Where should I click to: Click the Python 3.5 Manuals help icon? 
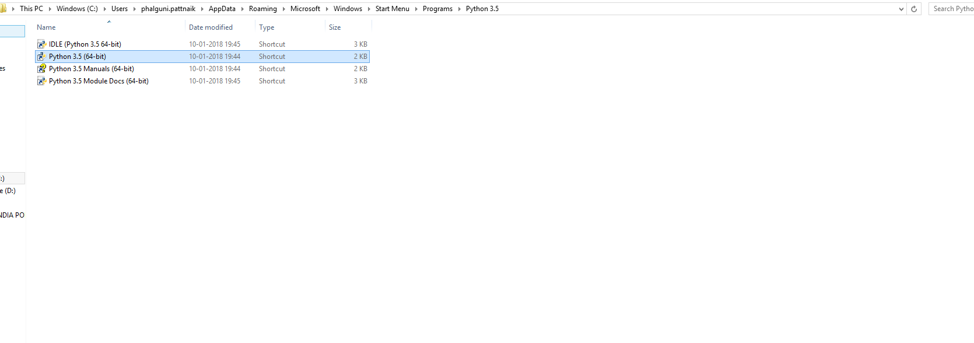[41, 69]
